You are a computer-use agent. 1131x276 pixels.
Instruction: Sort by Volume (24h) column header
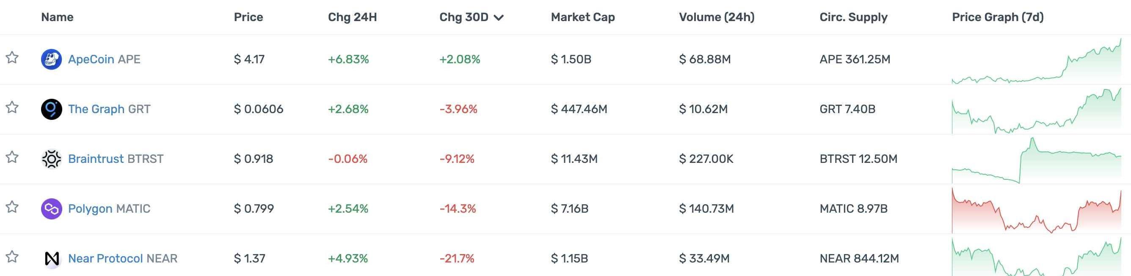(x=717, y=17)
